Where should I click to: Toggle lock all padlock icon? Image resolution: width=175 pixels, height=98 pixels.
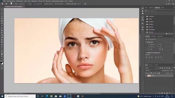[159, 73]
